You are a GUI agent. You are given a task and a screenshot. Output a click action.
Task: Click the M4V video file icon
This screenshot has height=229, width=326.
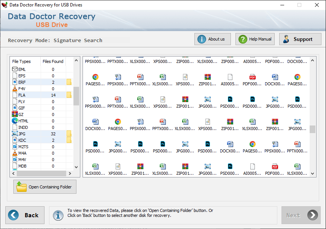coord(15,159)
